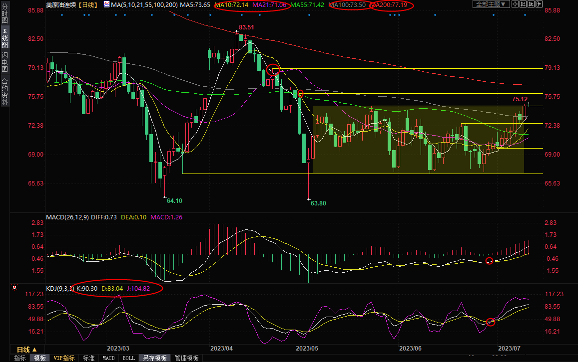This screenshot has width=578, height=362.
Task: Click the KDJ panel sun settings icon
Action: coord(14,288)
